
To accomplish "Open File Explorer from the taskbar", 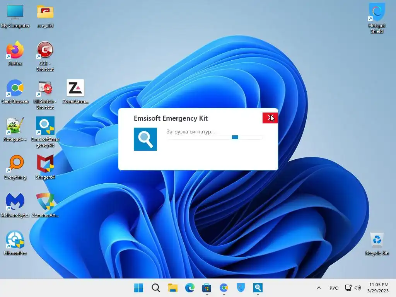I will 173,288.
